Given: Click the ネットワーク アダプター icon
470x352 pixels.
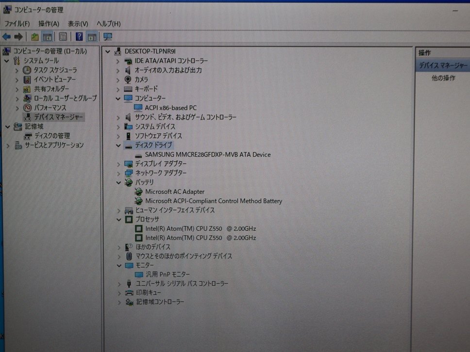Looking at the screenshot, I should tap(129, 173).
